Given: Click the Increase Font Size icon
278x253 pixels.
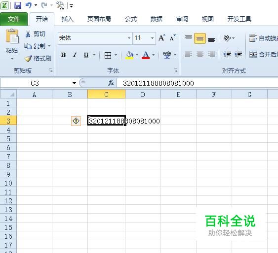Looking at the screenshot, I should 162,37.
